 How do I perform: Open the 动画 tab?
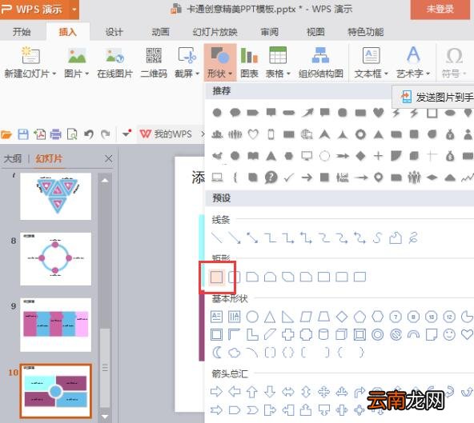click(x=160, y=32)
